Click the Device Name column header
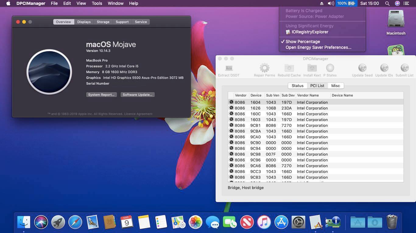The height and width of the screenshot is (233, 416). [x=367, y=95]
